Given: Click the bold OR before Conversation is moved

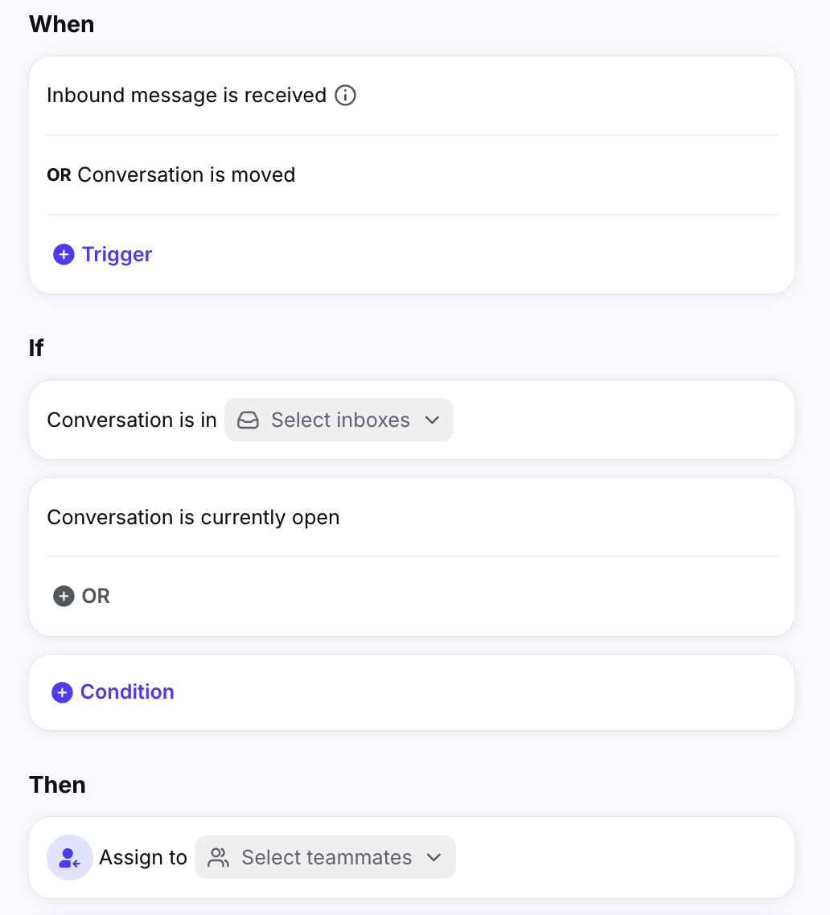Looking at the screenshot, I should click(59, 175).
